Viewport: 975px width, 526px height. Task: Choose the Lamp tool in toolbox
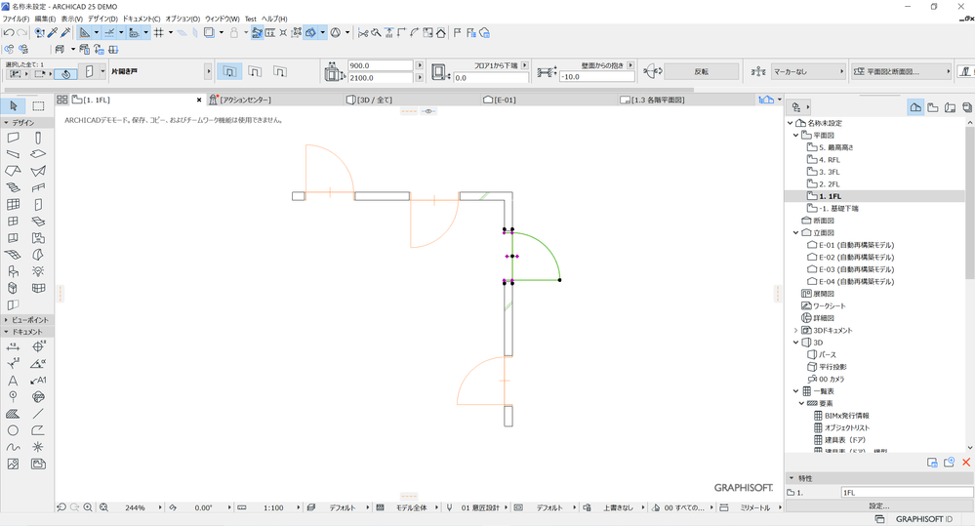[x=38, y=271]
